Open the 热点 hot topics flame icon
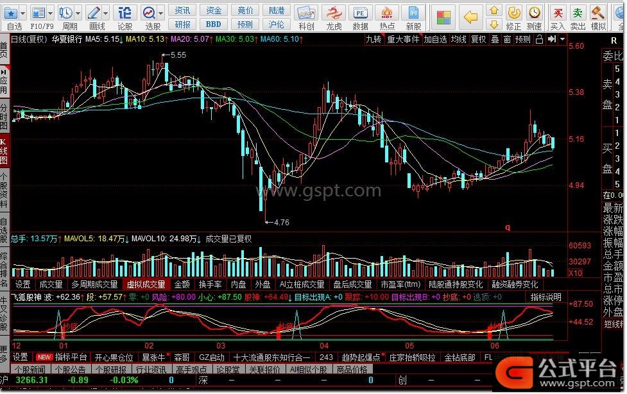 (387, 13)
